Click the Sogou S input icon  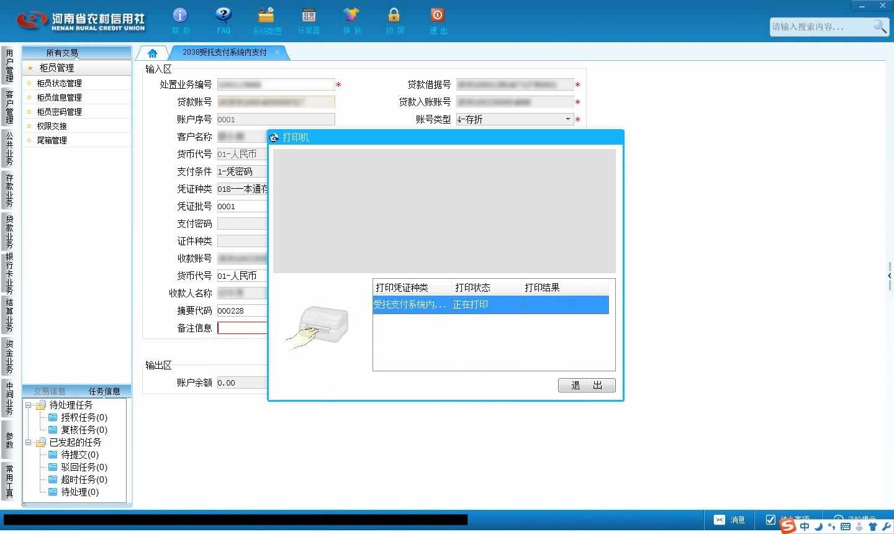[x=788, y=526]
